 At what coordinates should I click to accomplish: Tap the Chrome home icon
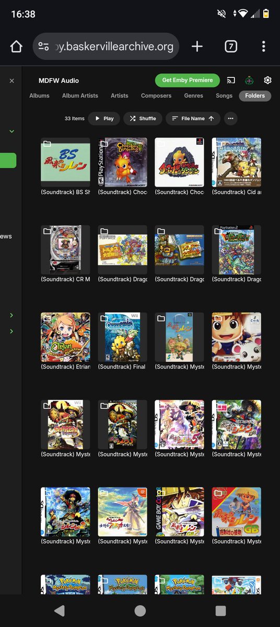click(x=16, y=47)
